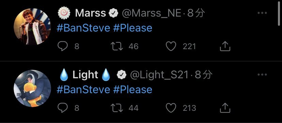Click #Please hashtag in Light tweet
This screenshot has width=282, height=123.
133,89
